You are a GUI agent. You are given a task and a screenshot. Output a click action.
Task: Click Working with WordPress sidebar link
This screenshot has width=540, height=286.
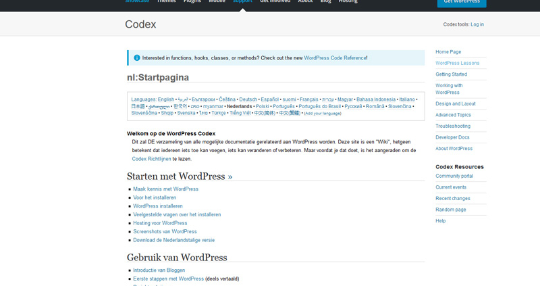pyautogui.click(x=449, y=89)
